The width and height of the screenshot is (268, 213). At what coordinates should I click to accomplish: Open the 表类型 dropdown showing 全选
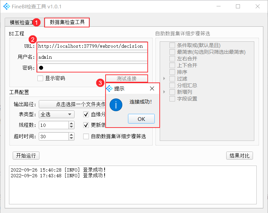(56, 114)
